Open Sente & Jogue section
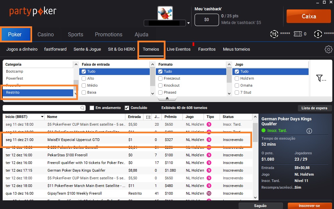 point(87,49)
